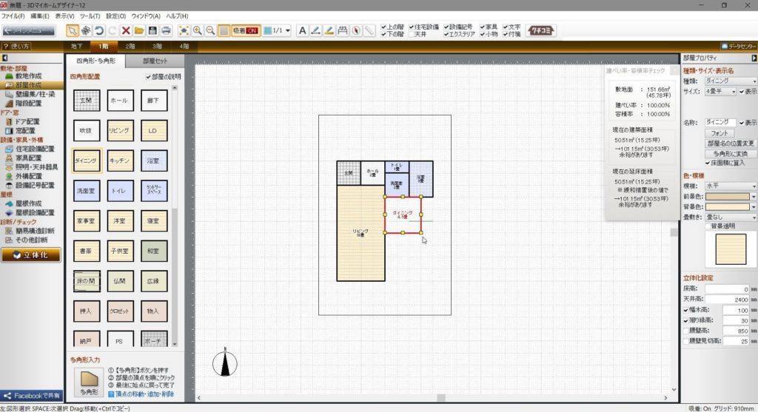
Task: Click the save floppy disk icon
Action: pyautogui.click(x=152, y=30)
